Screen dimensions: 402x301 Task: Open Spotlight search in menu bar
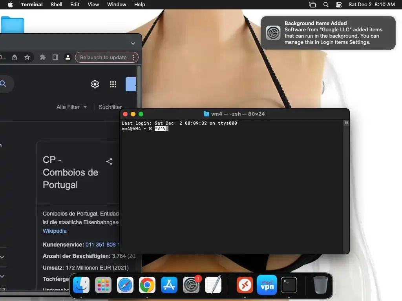(x=326, y=4)
